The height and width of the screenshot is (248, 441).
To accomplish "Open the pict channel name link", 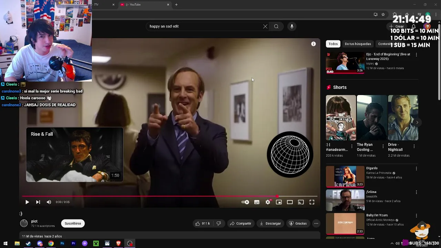I will pos(34,221).
